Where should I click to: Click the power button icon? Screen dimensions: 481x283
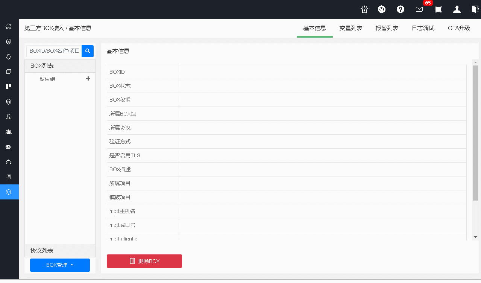point(382,9)
